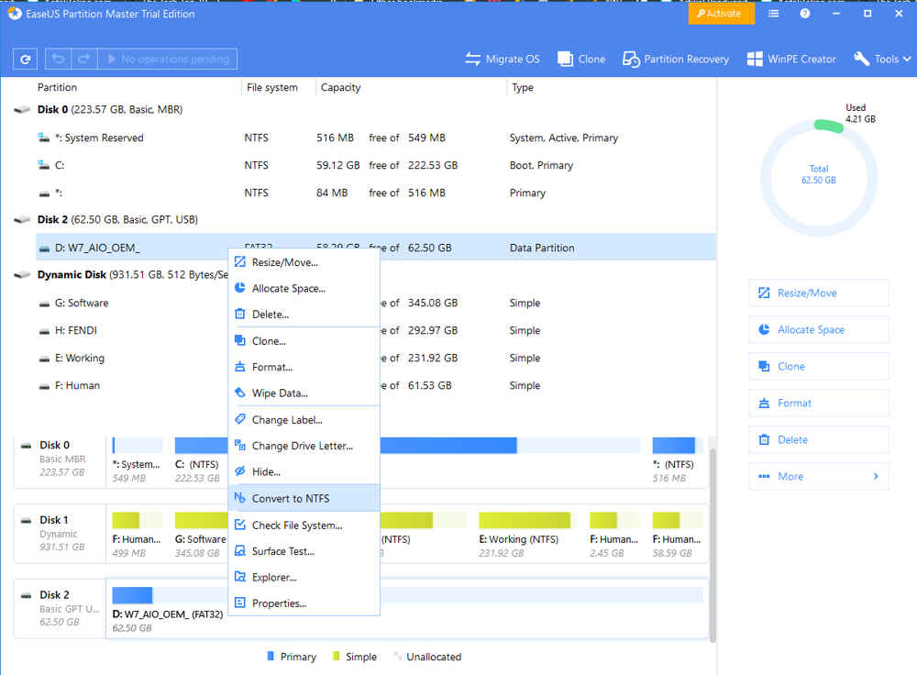The height and width of the screenshot is (675, 917).
Task: Click Delete button in right panel
Action: point(819,440)
